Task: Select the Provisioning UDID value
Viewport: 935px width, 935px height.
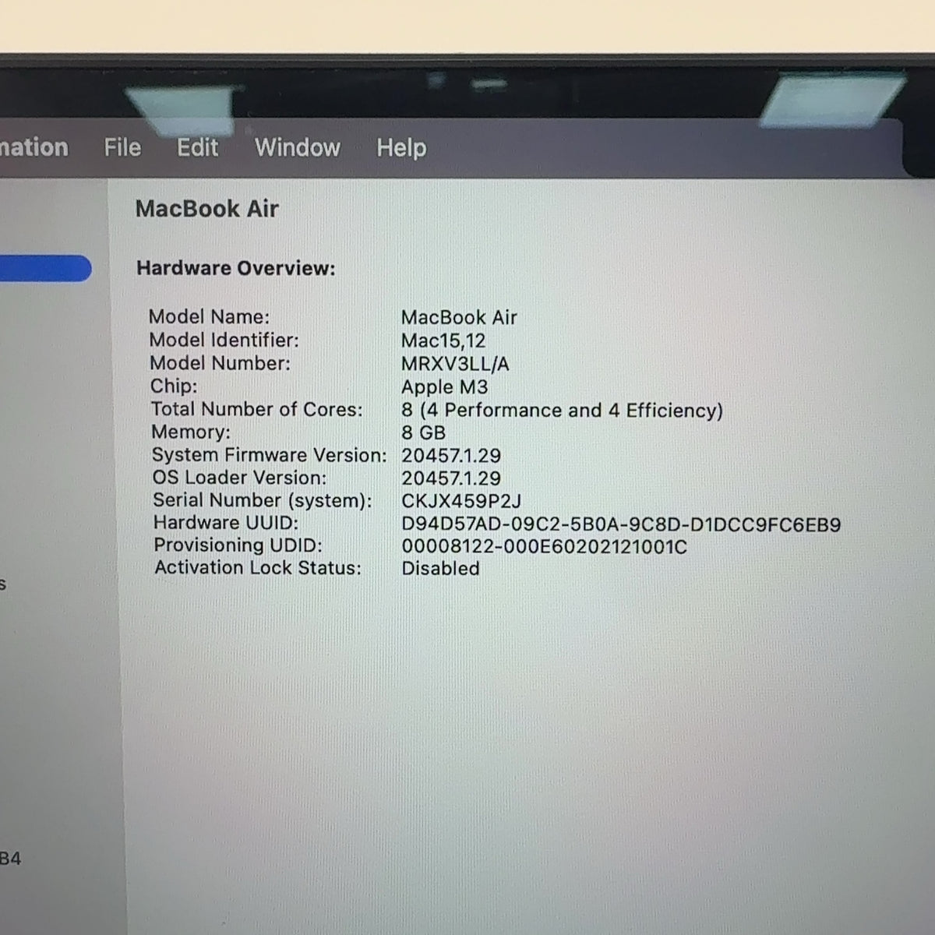Action: click(x=544, y=547)
